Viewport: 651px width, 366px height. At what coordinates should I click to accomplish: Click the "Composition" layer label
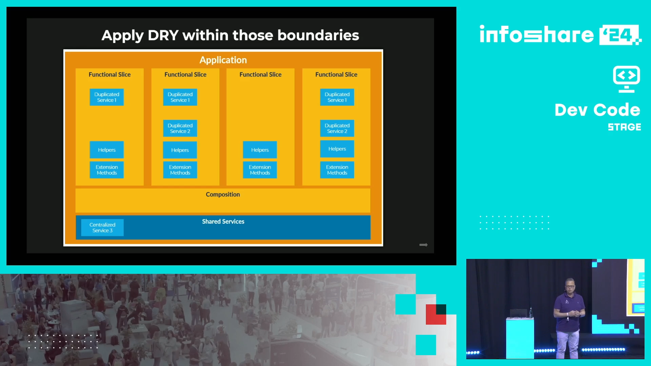point(223,195)
